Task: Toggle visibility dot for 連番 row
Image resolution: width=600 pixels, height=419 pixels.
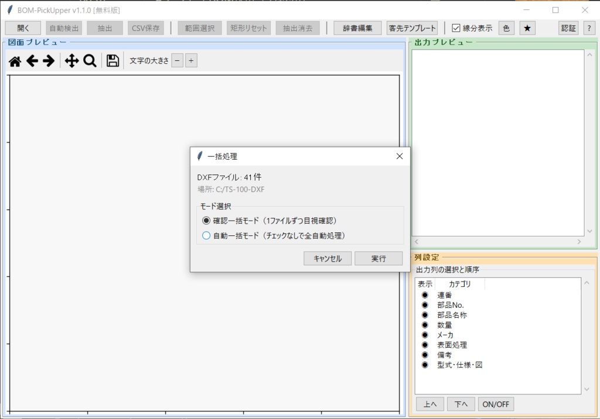Action: click(x=425, y=295)
